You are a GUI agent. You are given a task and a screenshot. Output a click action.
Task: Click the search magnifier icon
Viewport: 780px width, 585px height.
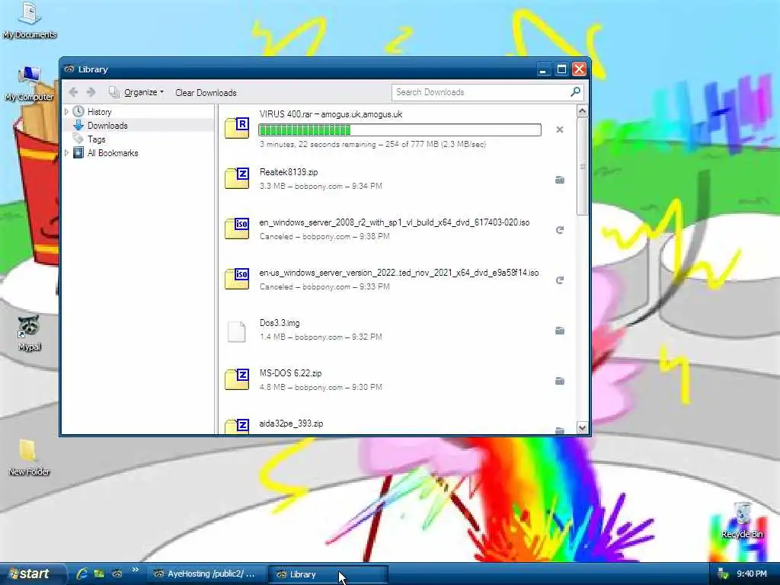point(575,92)
